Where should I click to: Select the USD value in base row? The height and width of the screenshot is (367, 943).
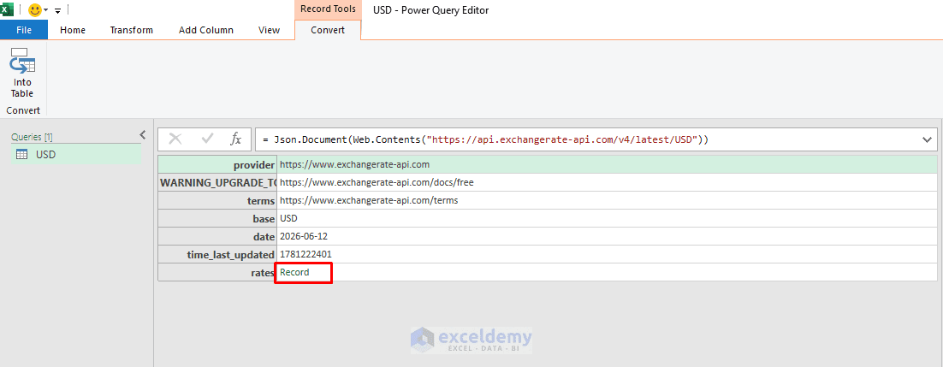click(x=607, y=218)
